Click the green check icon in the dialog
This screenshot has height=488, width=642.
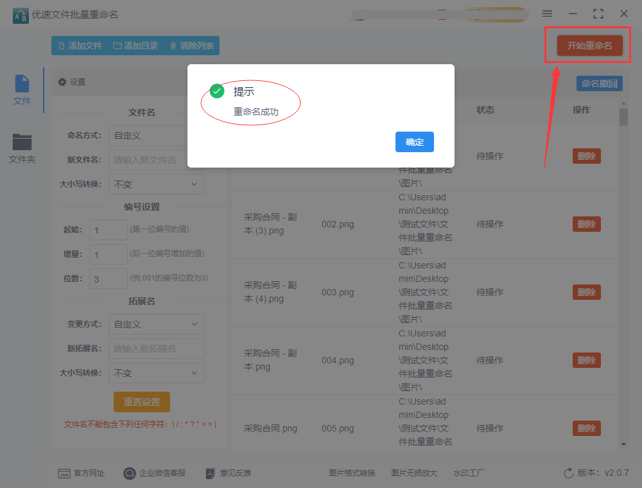(x=217, y=91)
